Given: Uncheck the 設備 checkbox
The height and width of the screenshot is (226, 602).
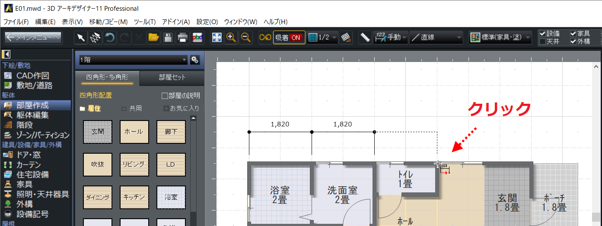Looking at the screenshot, I should coord(542,34).
